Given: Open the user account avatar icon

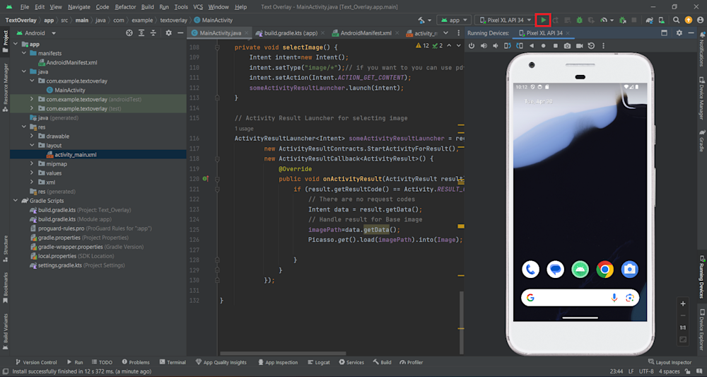Looking at the screenshot, I should tap(700, 21).
